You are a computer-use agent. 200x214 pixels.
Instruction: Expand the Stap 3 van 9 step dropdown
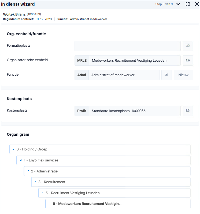pyautogui.click(x=178, y=4)
